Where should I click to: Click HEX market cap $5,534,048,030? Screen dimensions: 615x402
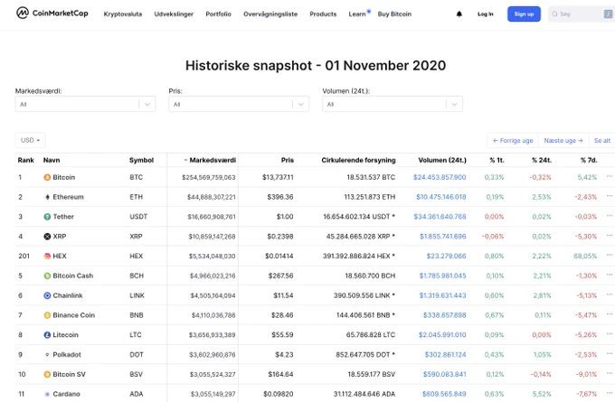pyautogui.click(x=213, y=257)
